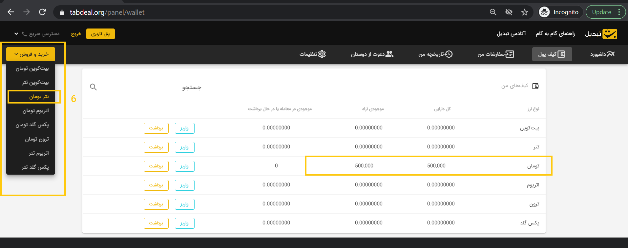Image resolution: width=628 pixels, height=248 pixels.
Task: Select اتریوم تومان from the menu
Action: point(35,111)
